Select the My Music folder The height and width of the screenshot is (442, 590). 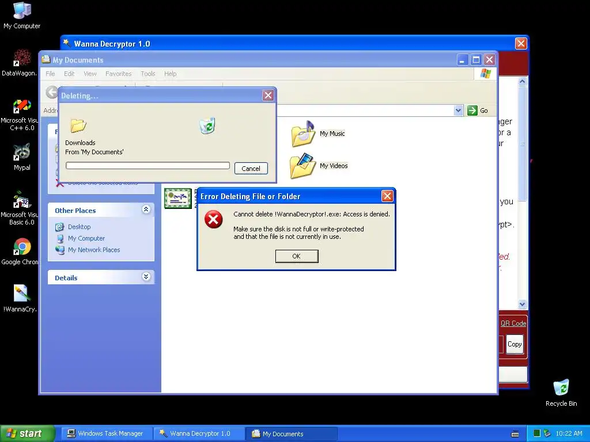[318, 134]
